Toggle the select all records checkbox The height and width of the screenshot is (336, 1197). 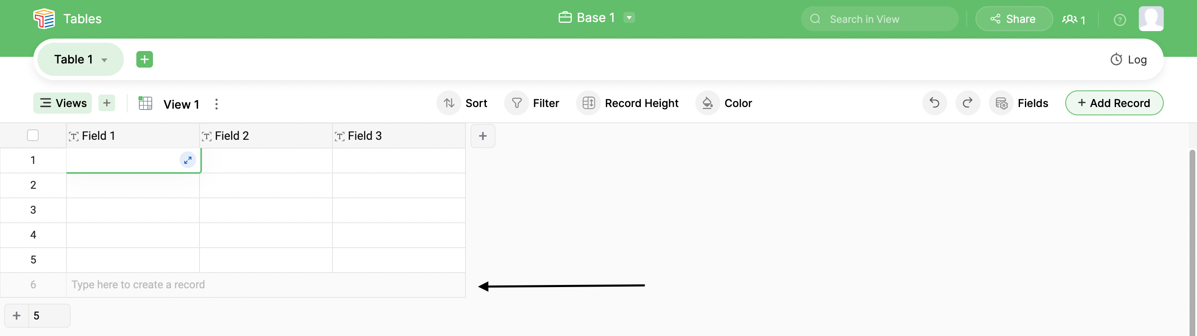(x=33, y=136)
